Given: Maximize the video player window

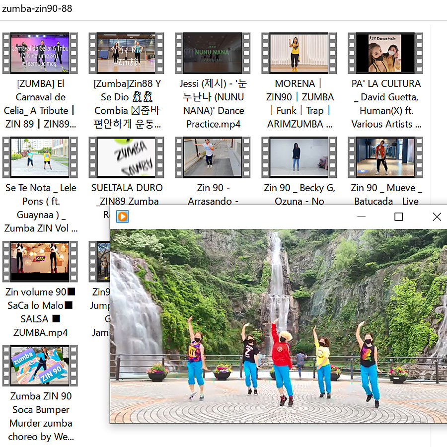Looking at the screenshot, I should pos(398,217).
